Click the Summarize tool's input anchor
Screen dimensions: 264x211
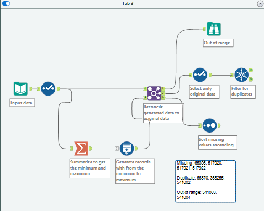tap(71, 149)
